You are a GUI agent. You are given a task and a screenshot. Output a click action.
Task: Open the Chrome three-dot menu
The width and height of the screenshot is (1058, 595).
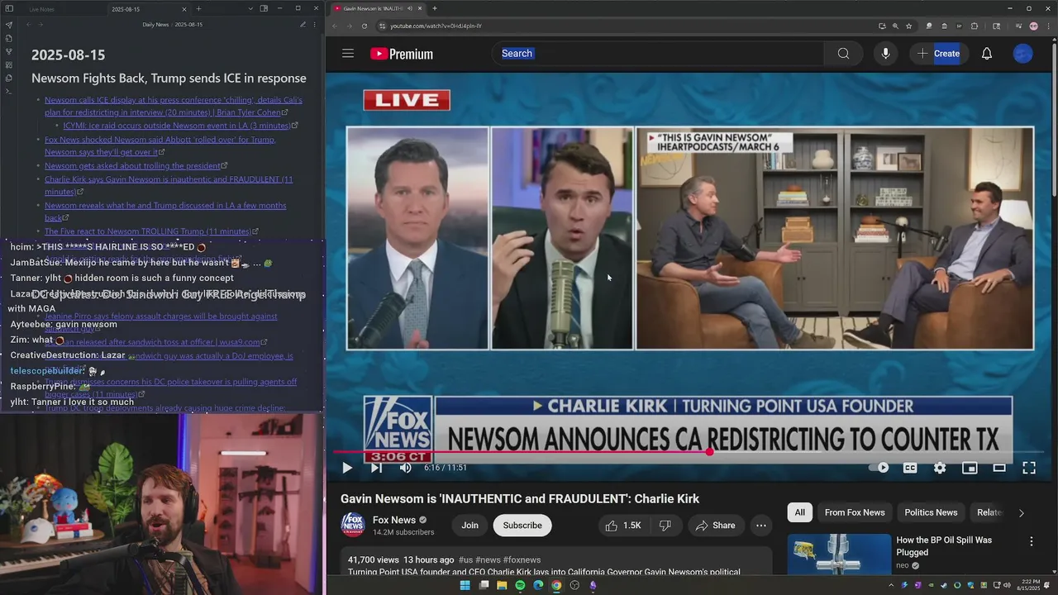(x=1050, y=26)
